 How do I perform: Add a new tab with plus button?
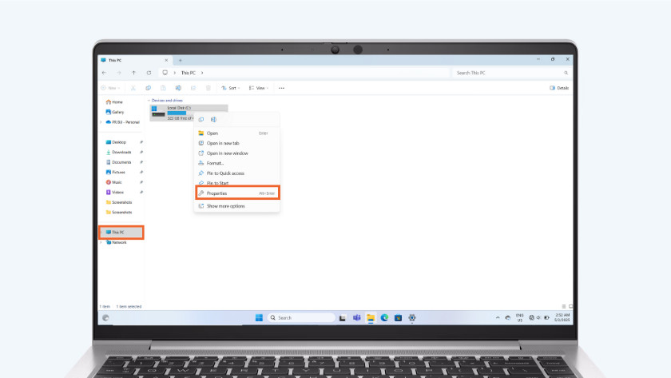(181, 60)
